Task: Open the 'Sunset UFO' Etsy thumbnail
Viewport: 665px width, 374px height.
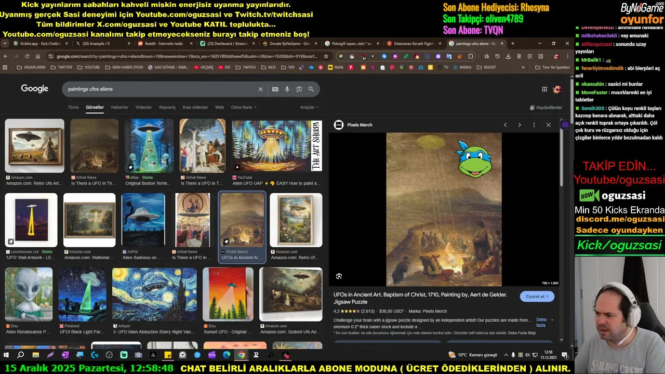Action: [x=228, y=295]
